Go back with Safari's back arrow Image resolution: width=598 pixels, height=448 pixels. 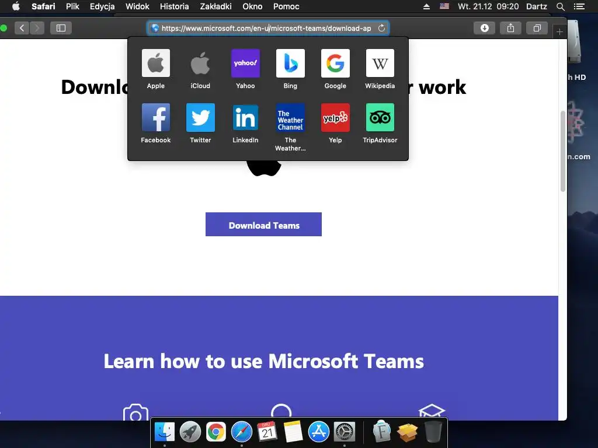[x=22, y=28]
